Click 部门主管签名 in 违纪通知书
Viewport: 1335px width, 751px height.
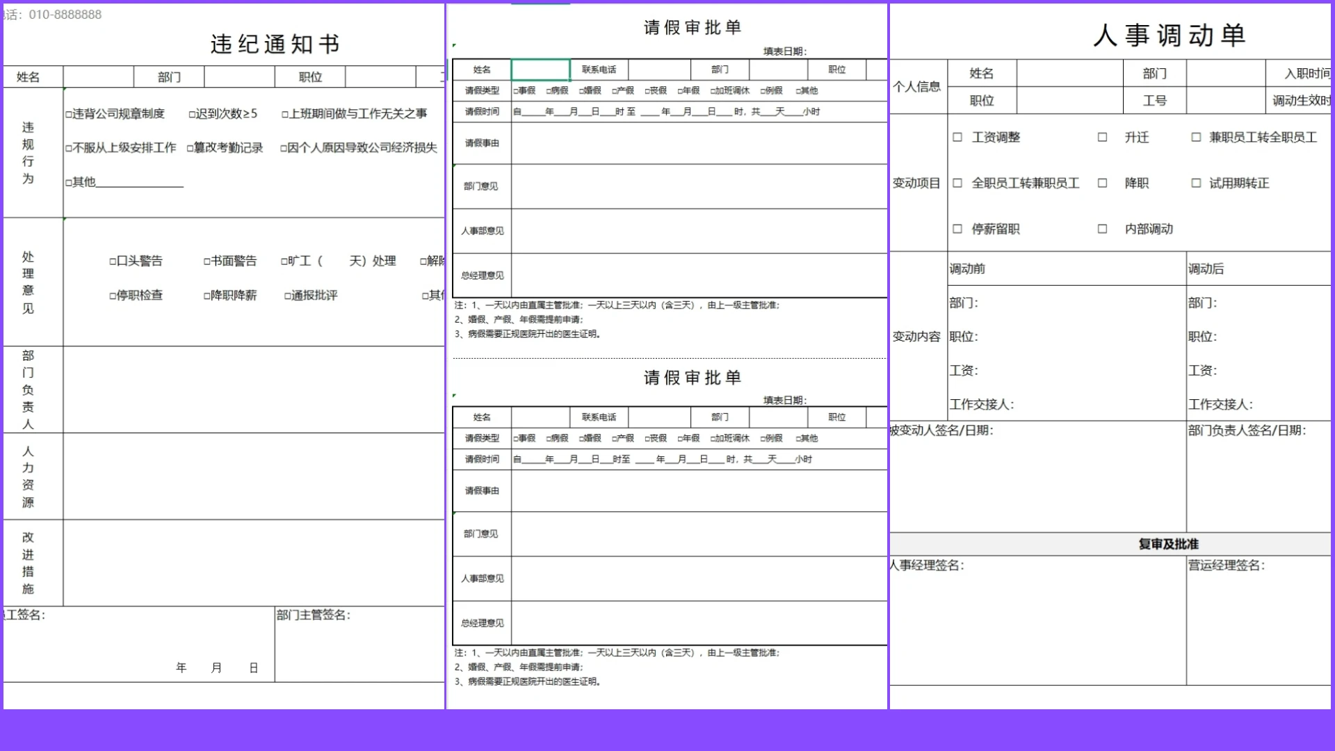(314, 615)
